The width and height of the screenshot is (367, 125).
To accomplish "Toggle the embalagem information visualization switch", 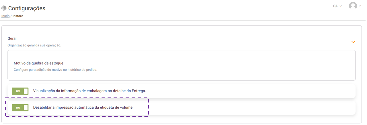I will point(20,91).
